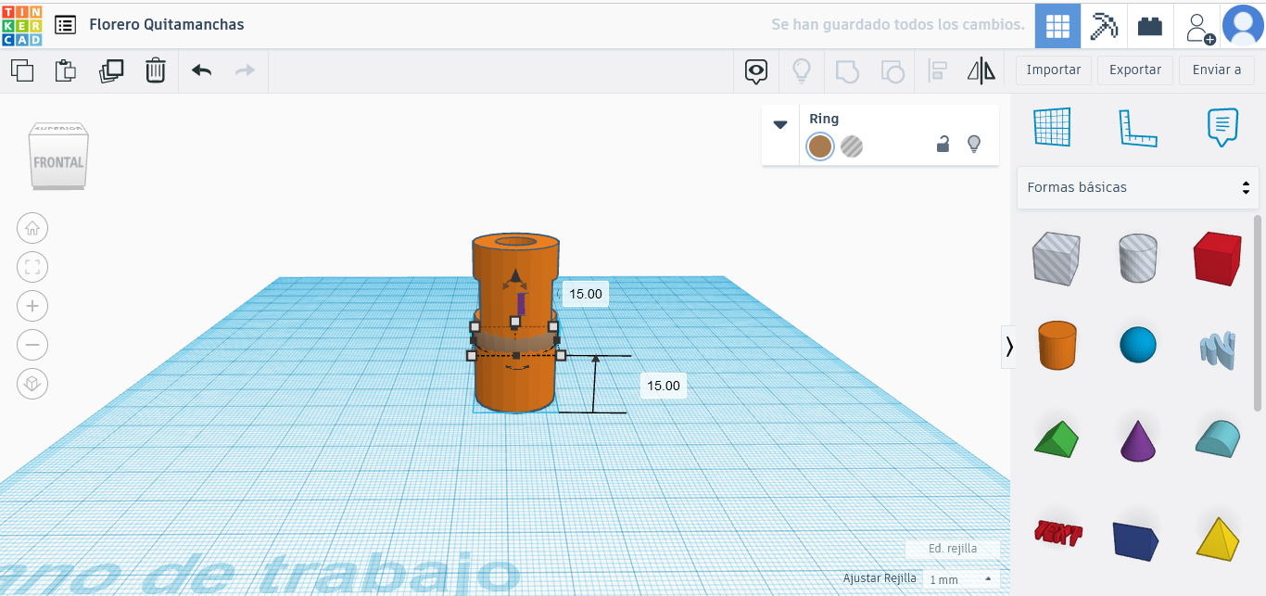This screenshot has height=596, width=1266.
Task: Select the red Box shape
Action: pyautogui.click(x=1217, y=259)
